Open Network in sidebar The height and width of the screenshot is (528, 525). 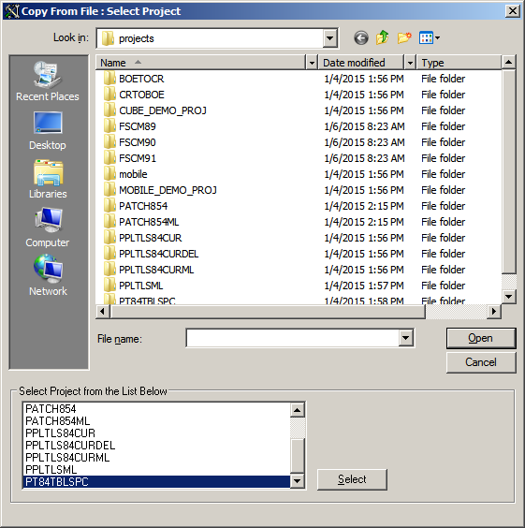pyautogui.click(x=48, y=275)
